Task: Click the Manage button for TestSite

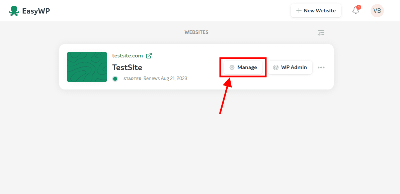Action: pyautogui.click(x=243, y=67)
